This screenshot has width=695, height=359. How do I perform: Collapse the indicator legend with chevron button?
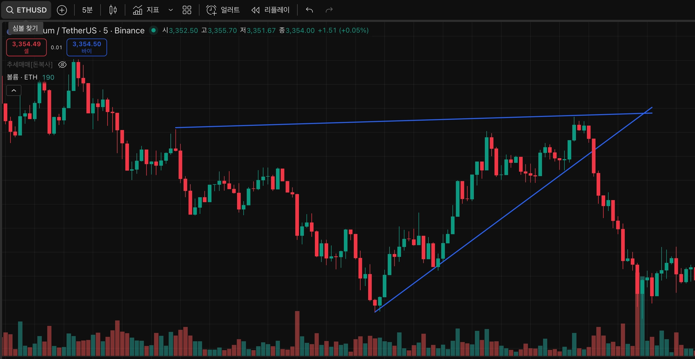tap(14, 90)
